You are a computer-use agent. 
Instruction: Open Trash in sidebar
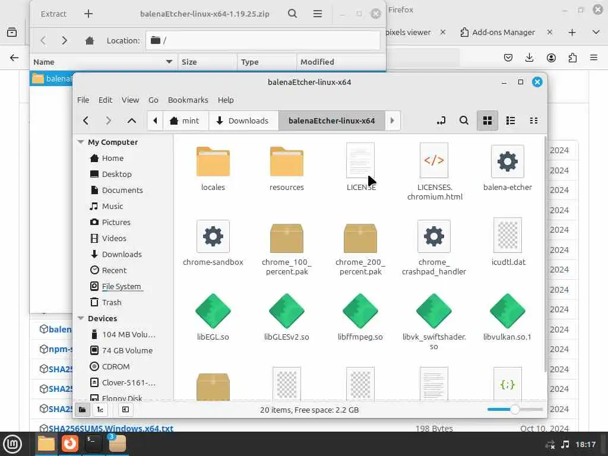(x=111, y=302)
